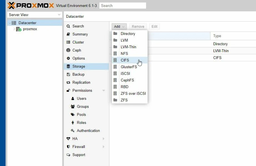Viewport: 256px width, 166px height.
Task: Select the Directory type storage row
Action: 183,44
